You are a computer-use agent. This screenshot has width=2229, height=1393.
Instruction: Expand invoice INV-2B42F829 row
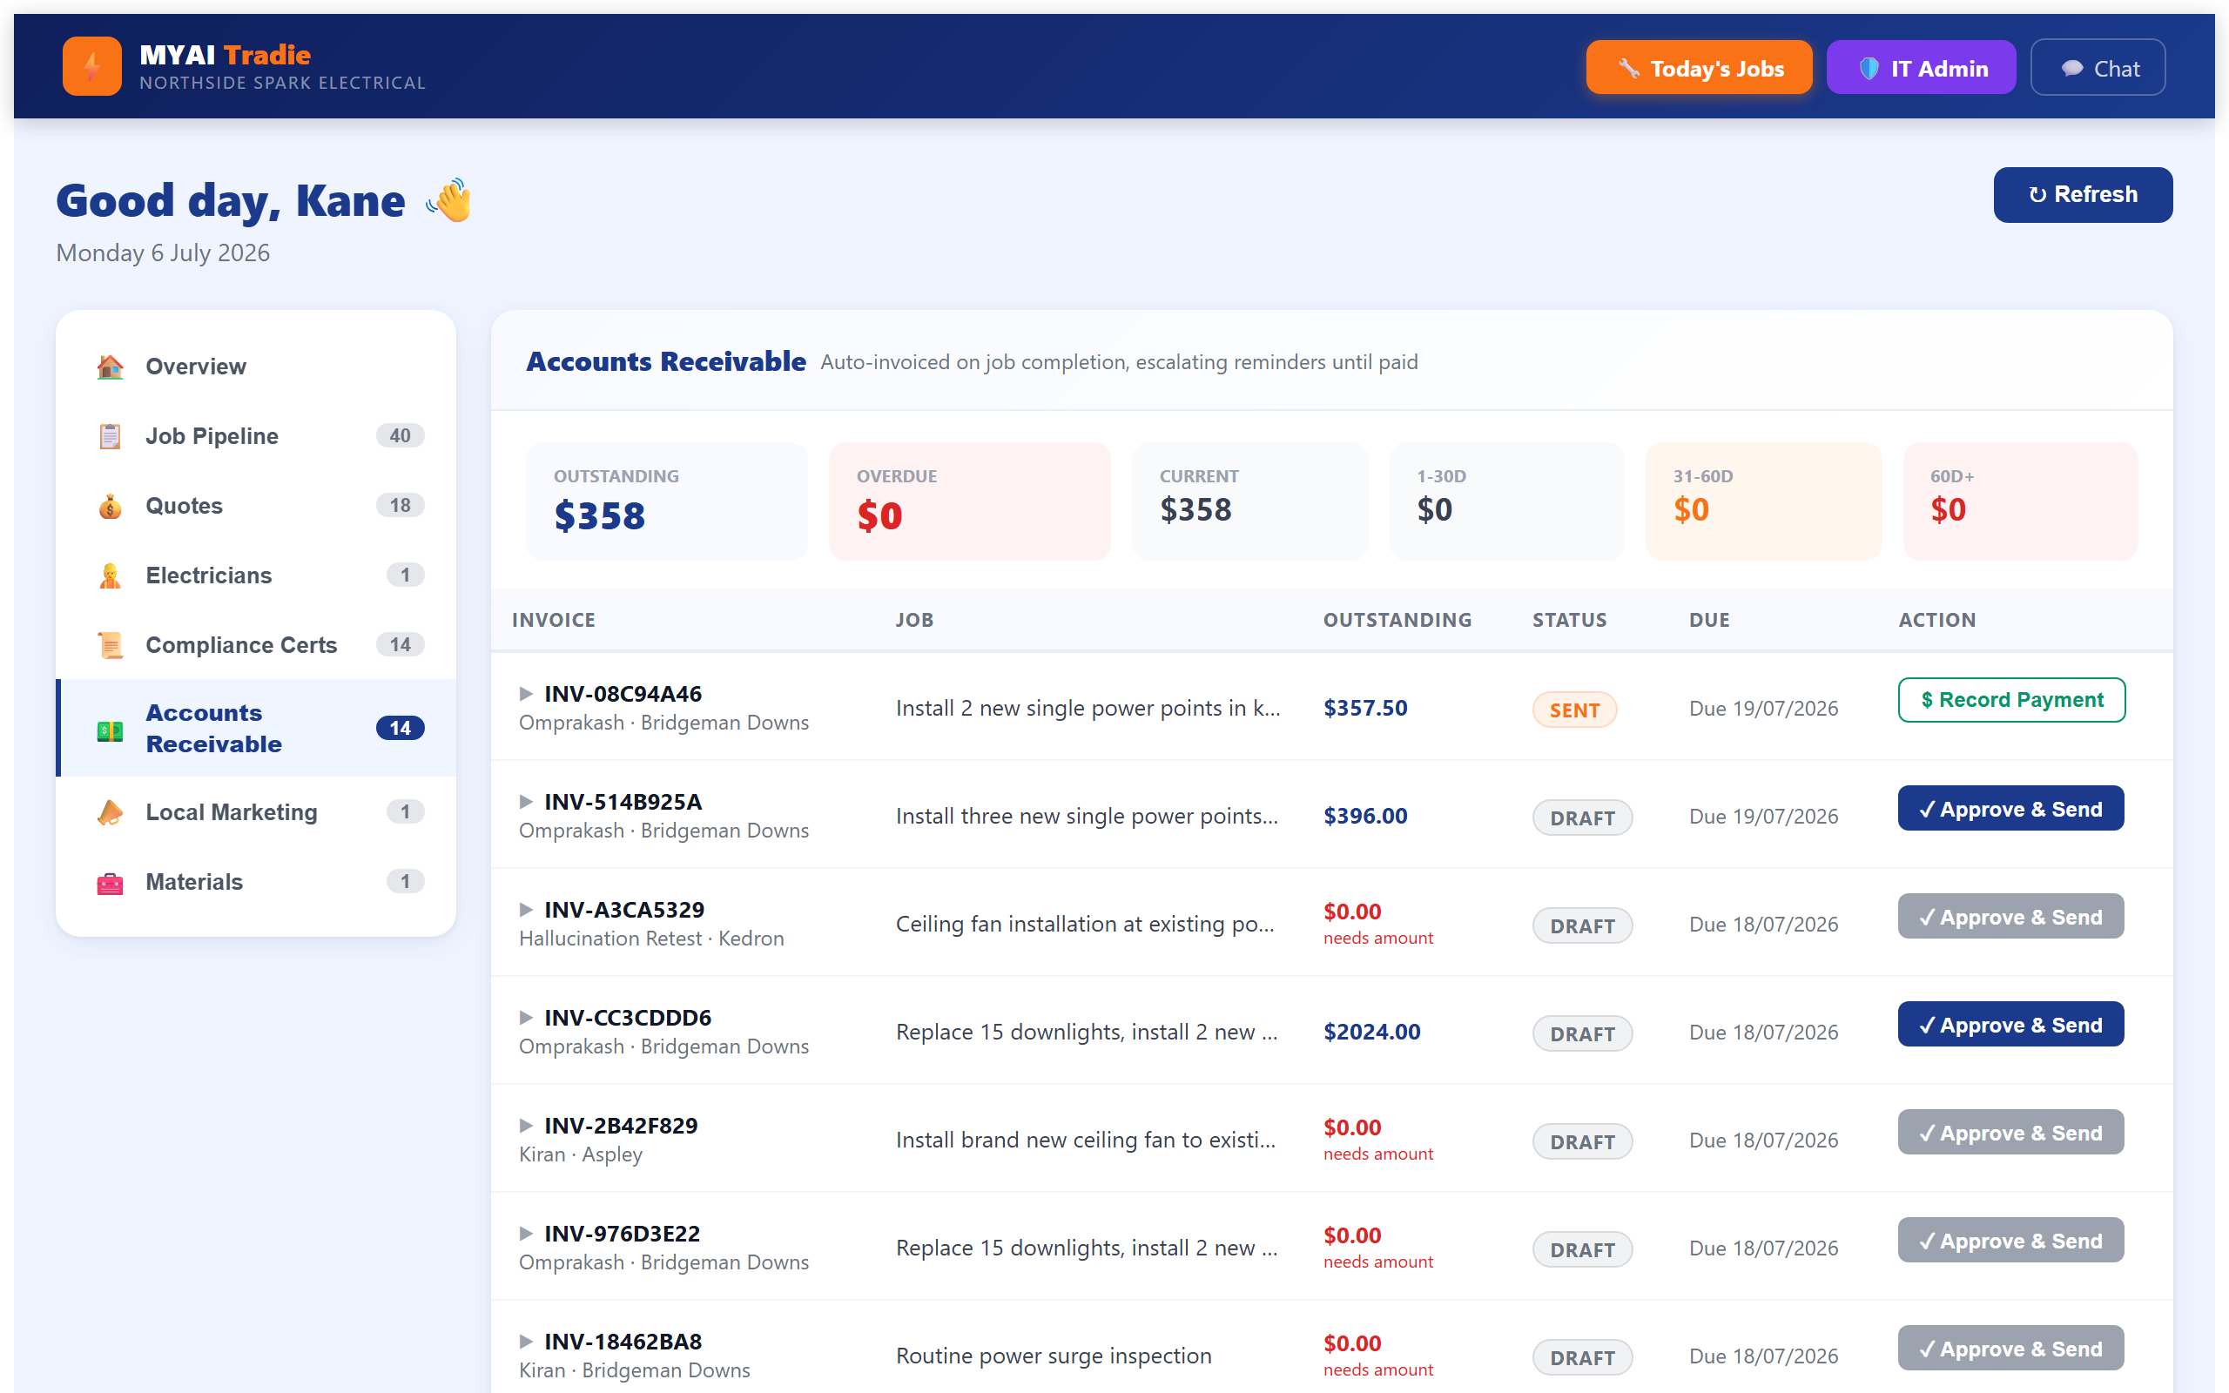526,1125
